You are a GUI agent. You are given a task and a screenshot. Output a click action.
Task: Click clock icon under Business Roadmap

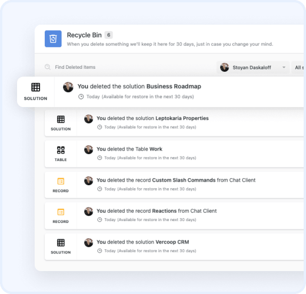(x=81, y=96)
